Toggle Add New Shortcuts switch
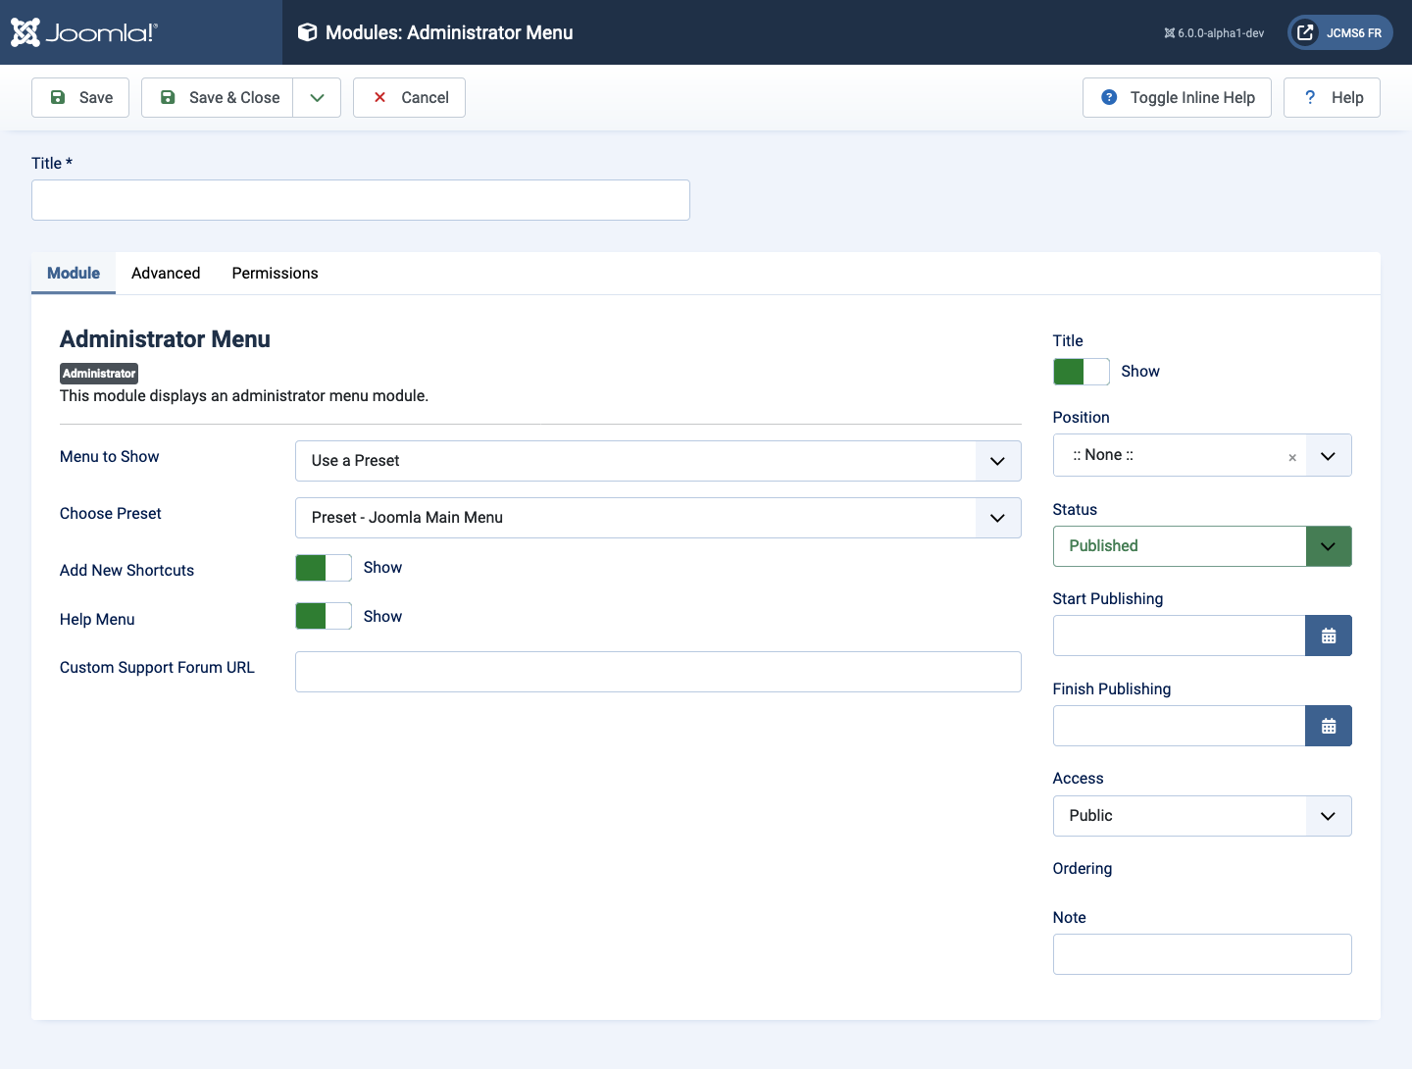Image resolution: width=1412 pixels, height=1069 pixels. coord(324,568)
